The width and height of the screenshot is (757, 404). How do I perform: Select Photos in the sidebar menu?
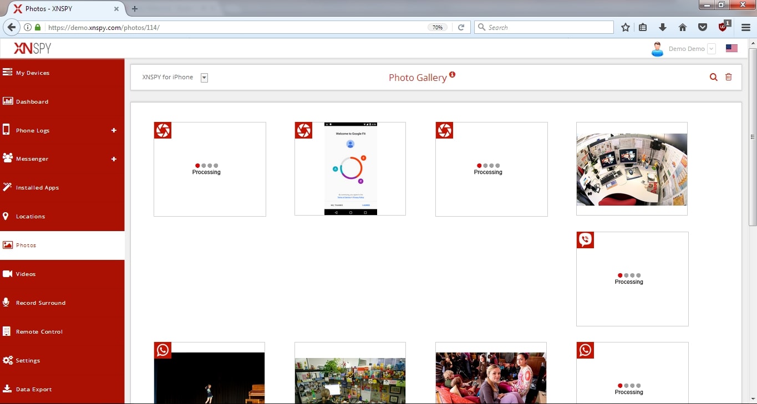[62, 245]
